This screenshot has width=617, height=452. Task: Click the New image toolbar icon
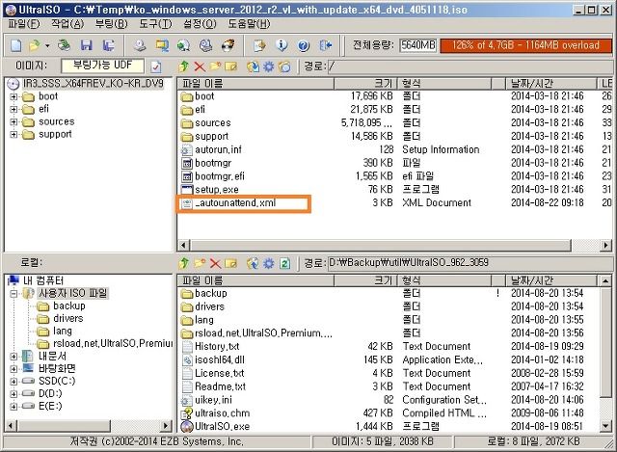click(16, 45)
